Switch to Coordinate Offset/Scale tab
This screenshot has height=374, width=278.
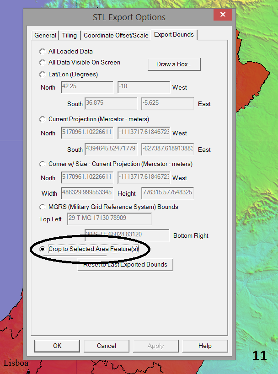coord(116,35)
